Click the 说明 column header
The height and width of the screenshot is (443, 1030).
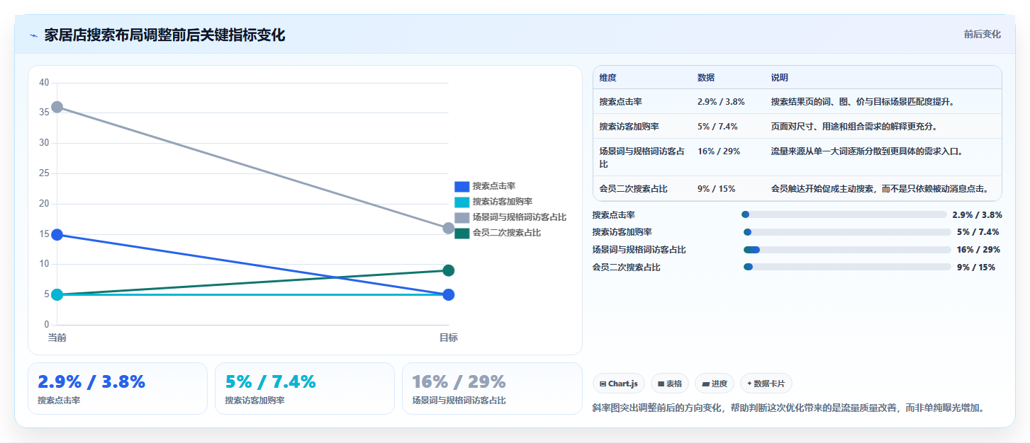click(x=780, y=78)
